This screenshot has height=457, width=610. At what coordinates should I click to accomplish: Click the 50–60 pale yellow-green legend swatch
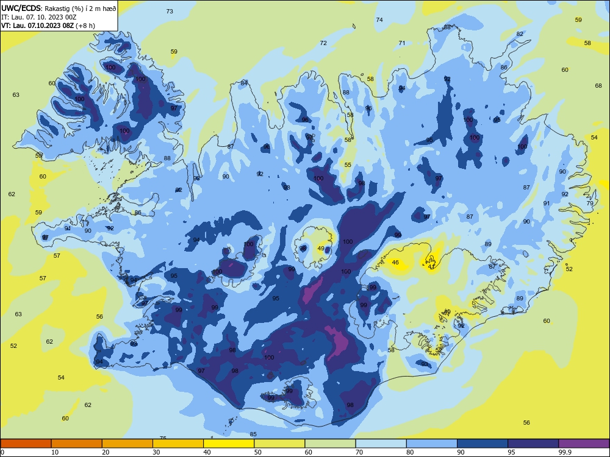pos(279,444)
